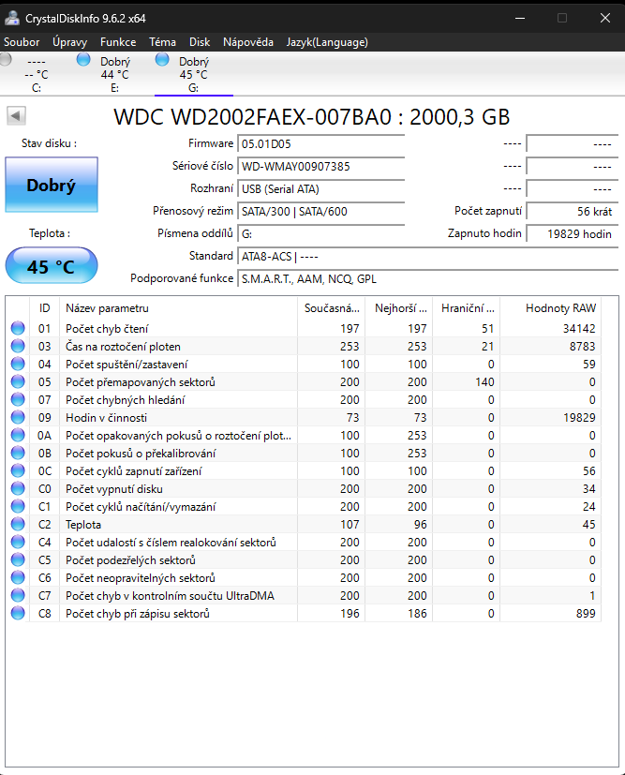Click the Nejhorší column header
This screenshot has width=625, height=775.
(x=399, y=308)
